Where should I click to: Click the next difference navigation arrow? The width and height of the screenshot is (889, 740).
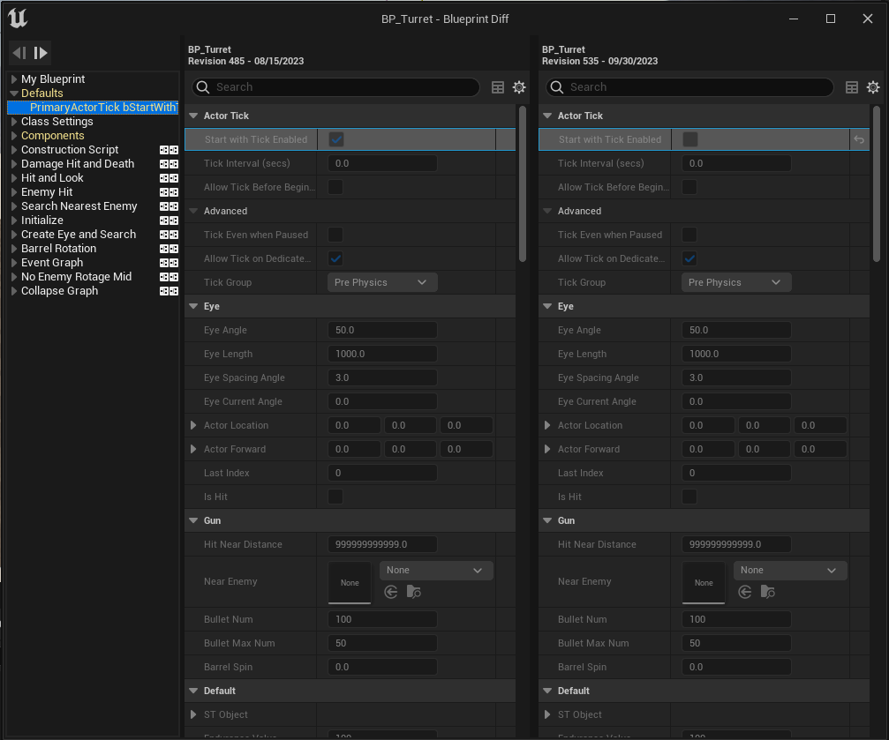tap(40, 52)
